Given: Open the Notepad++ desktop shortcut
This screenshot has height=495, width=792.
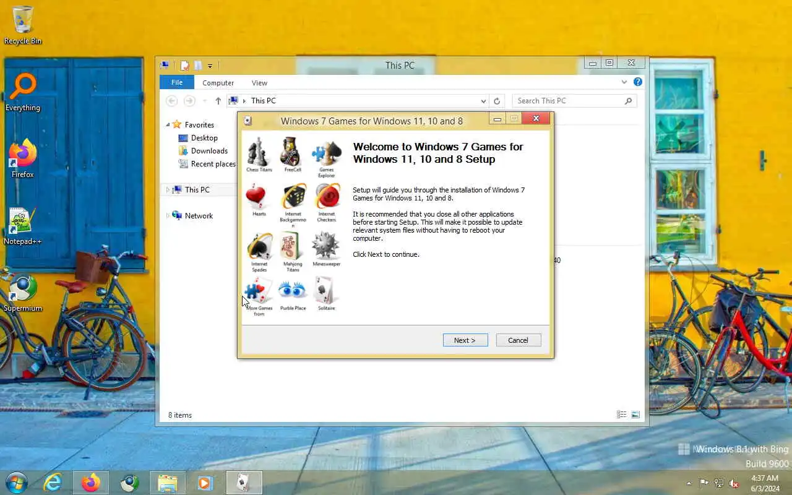Looking at the screenshot, I should pyautogui.click(x=23, y=226).
